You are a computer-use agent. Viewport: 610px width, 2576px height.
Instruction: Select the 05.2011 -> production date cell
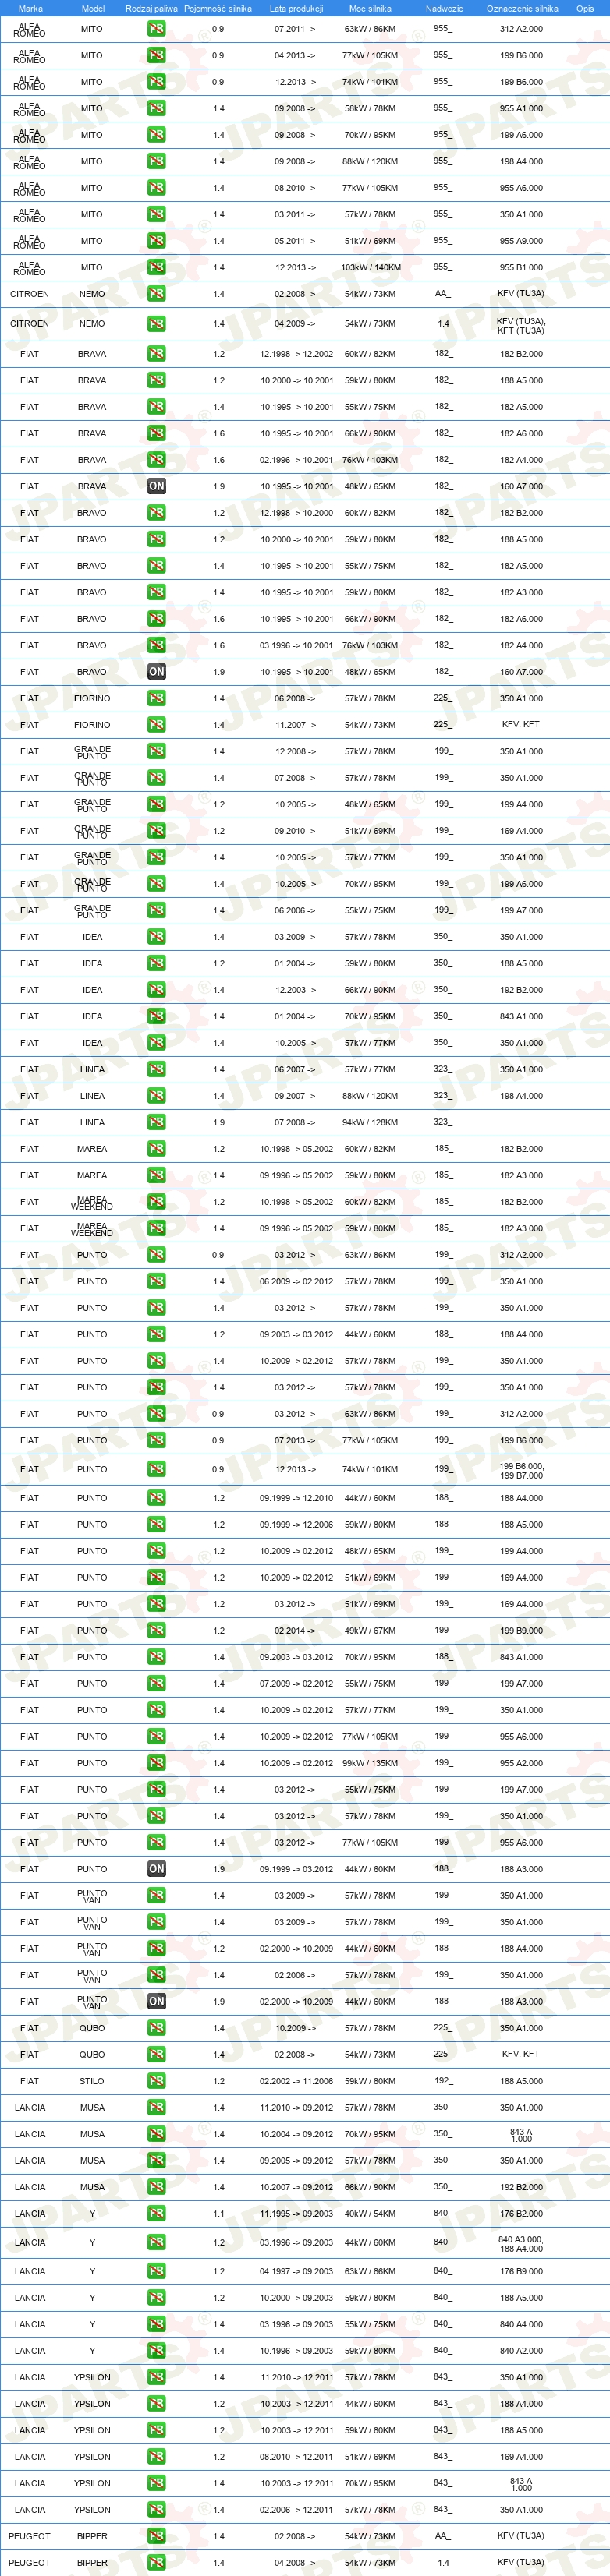coord(295,241)
